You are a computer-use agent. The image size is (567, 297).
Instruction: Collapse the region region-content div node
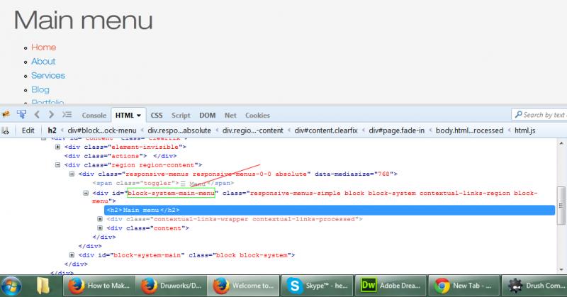57,164
